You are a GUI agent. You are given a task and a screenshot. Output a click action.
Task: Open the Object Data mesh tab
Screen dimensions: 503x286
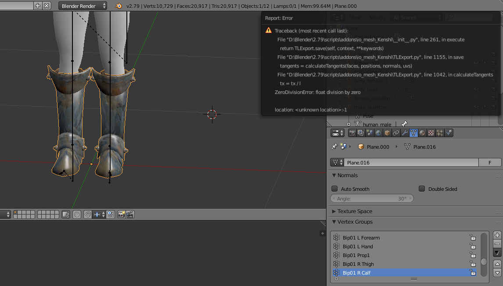pyautogui.click(x=413, y=133)
